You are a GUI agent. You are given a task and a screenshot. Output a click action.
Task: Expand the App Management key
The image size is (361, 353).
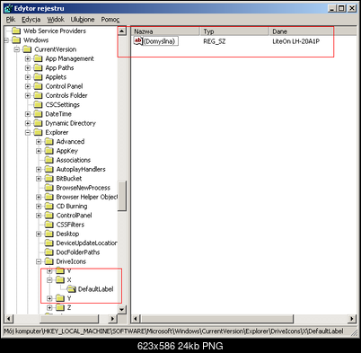tap(28, 58)
